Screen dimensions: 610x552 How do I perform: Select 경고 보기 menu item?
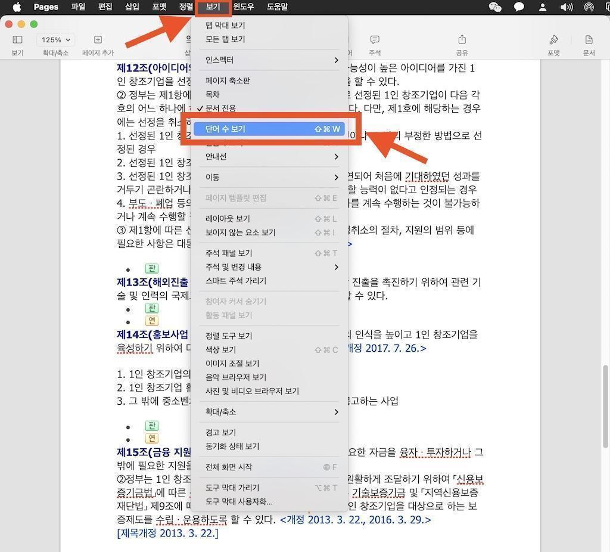tap(269, 433)
